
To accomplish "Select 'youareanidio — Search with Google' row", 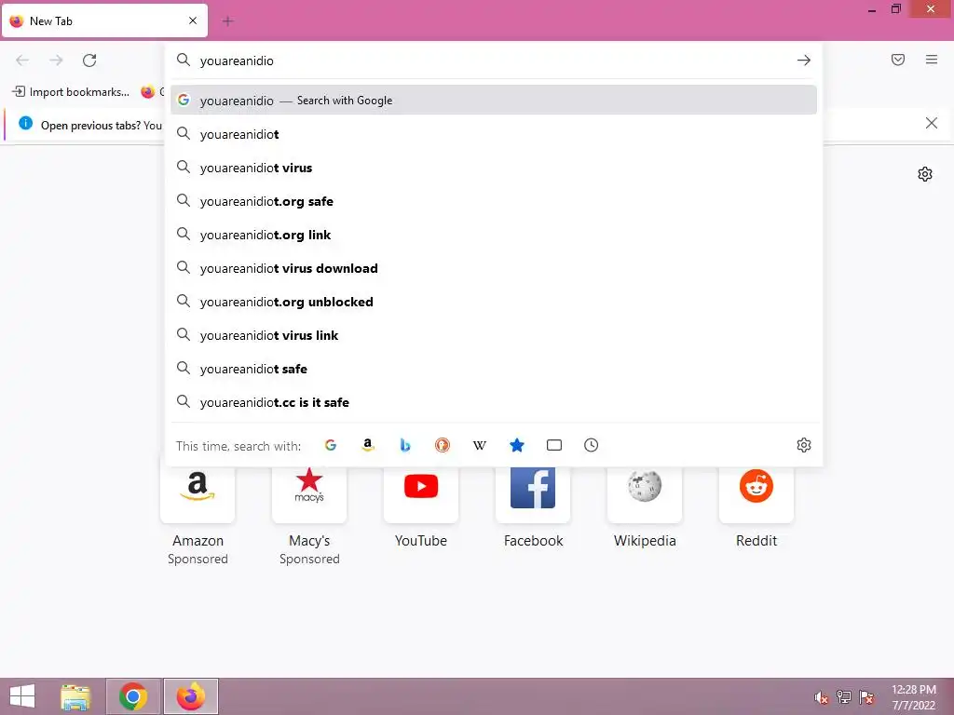I will pyautogui.click(x=494, y=101).
